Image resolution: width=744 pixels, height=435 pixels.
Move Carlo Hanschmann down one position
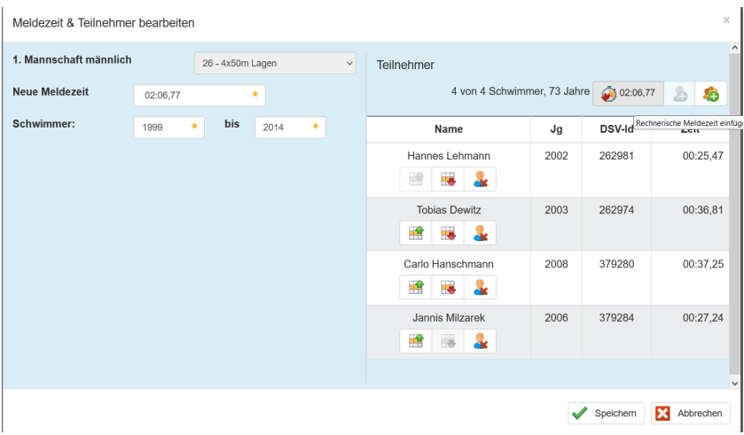pos(448,287)
